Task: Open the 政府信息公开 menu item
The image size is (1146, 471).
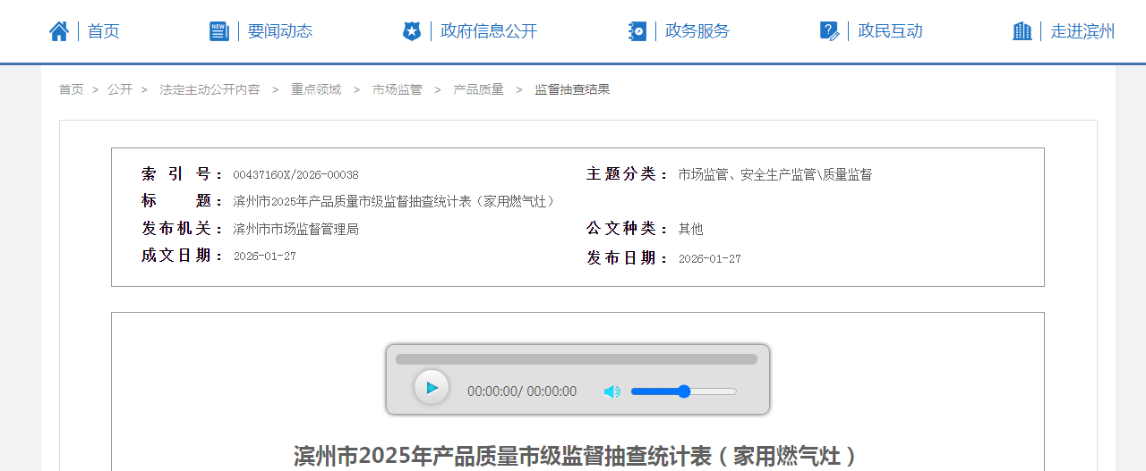Action: [489, 31]
